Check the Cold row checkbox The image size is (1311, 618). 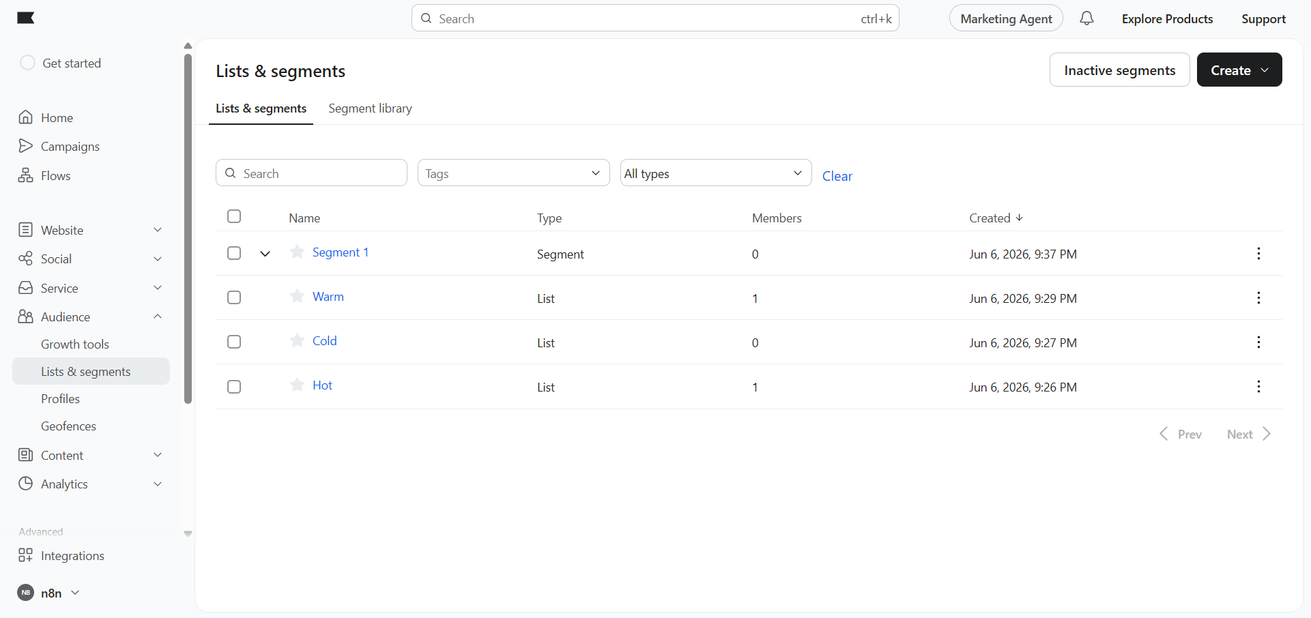click(x=234, y=342)
